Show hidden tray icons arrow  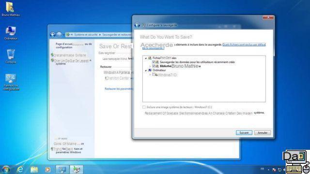268,170
